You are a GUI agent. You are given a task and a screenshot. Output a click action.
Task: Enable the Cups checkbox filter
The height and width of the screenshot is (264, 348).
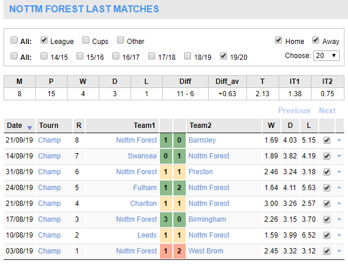tap(86, 40)
